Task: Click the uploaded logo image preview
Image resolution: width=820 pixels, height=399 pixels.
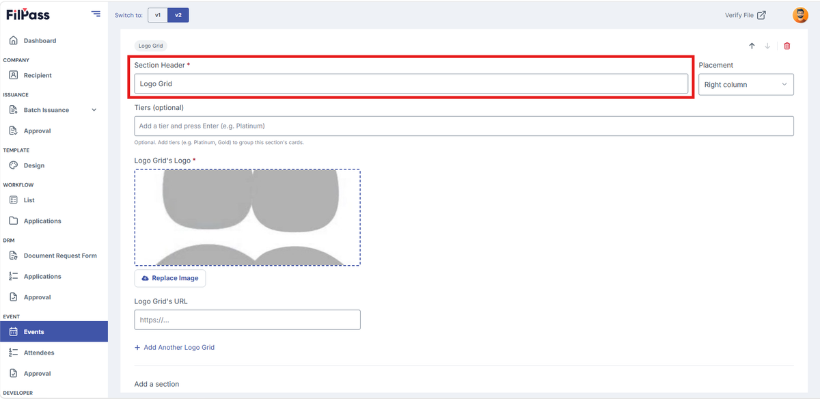Action: (247, 217)
